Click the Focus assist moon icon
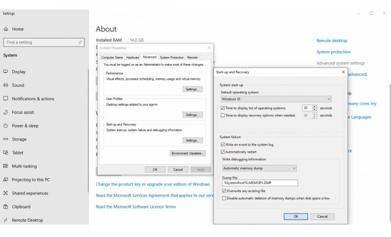 (6, 112)
